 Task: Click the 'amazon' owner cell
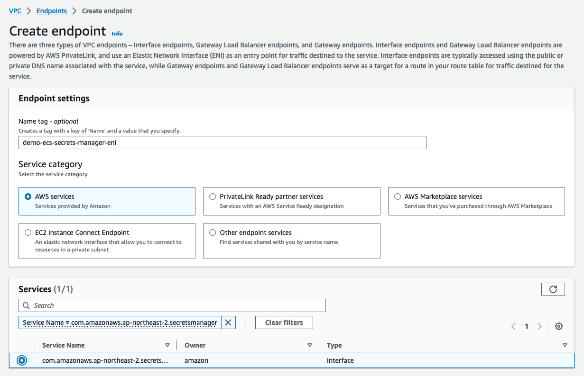(x=196, y=360)
